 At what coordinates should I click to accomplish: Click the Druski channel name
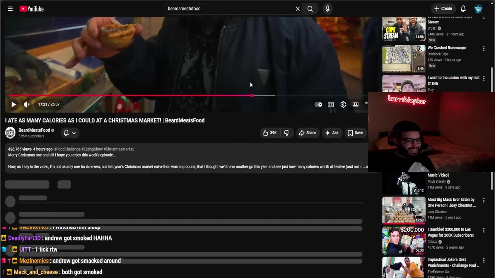[432, 28]
